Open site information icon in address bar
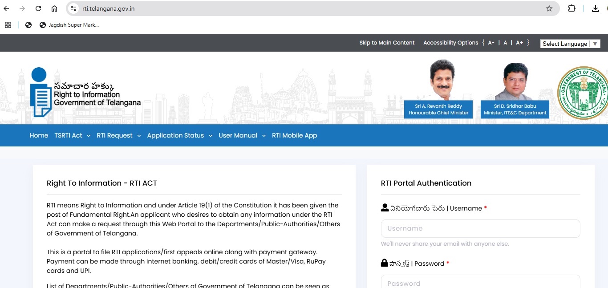The width and height of the screenshot is (608, 288). (x=74, y=8)
